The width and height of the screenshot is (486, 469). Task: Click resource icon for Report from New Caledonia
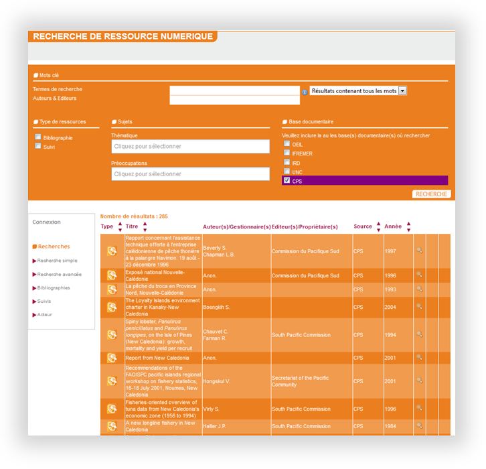pos(112,358)
